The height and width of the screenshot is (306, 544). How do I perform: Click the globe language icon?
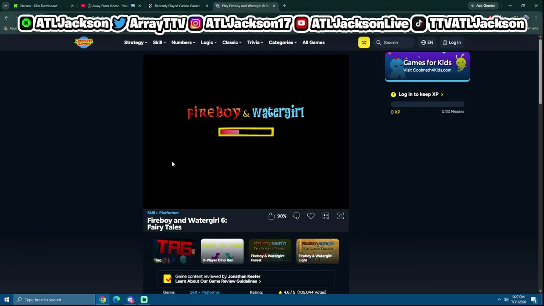pyautogui.click(x=423, y=42)
